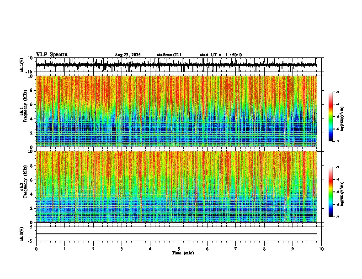Viewport: 362px width, 279px height.
Task: Click the ch.1 log(PSD) color bar
Action: coord(331,117)
